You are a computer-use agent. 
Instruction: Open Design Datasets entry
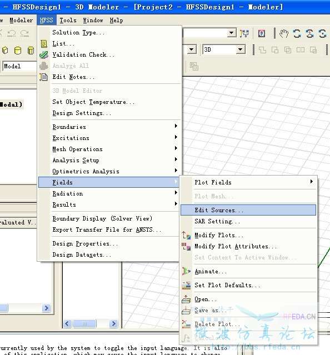pos(109,254)
